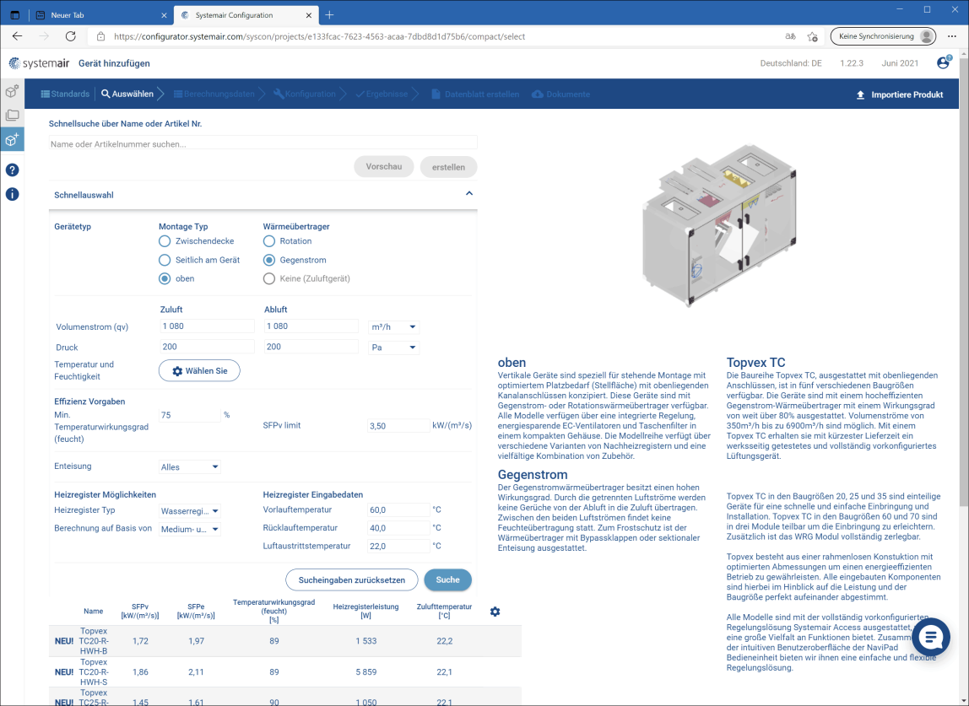
Task: Open the Pa pressure unit dropdown
Action: (x=393, y=348)
